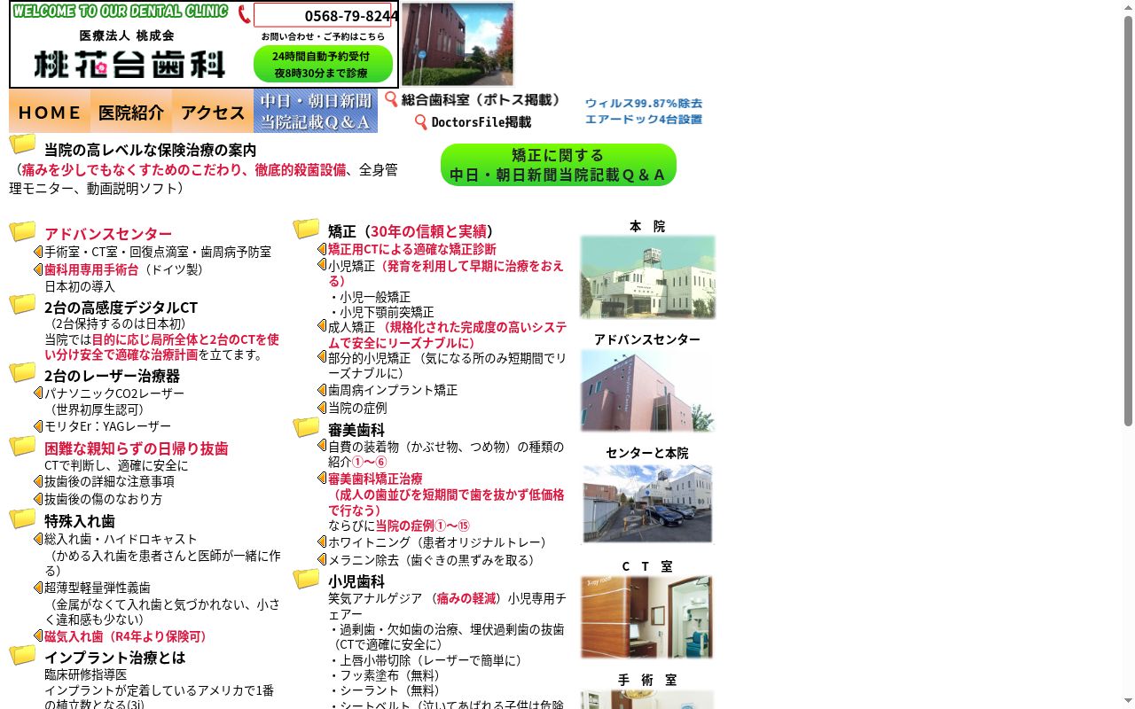Open the ウィルス99.87%除去 エアードック link

click(644, 111)
